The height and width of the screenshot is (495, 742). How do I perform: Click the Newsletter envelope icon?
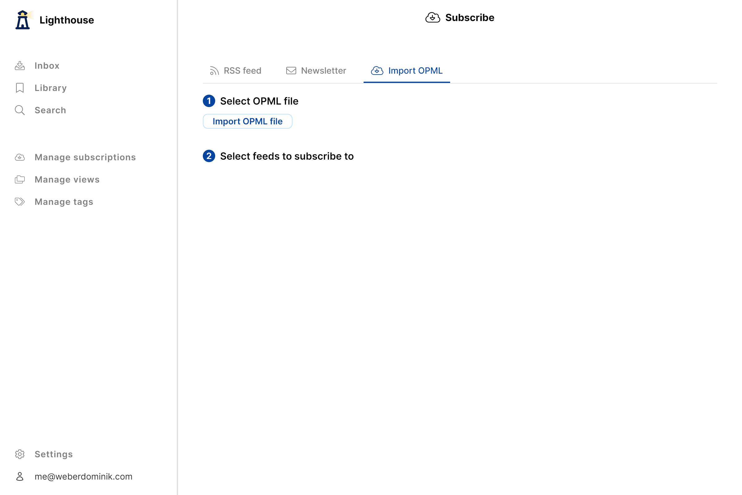click(291, 71)
